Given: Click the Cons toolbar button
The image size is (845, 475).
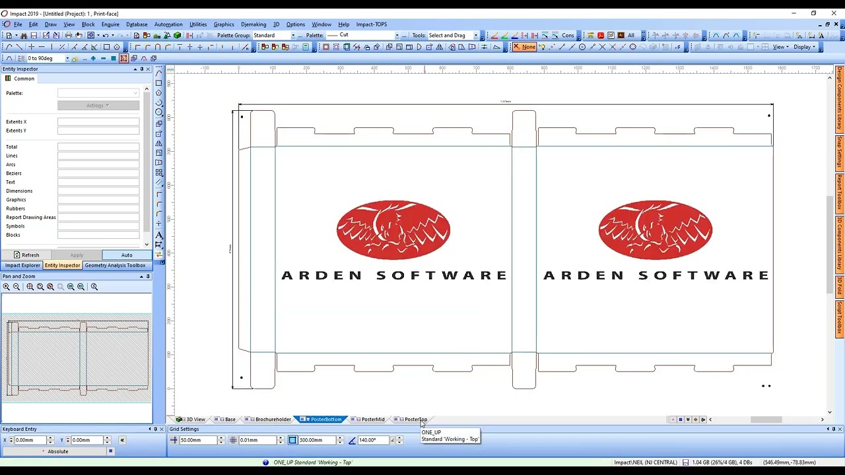Looking at the screenshot, I should [x=568, y=35].
